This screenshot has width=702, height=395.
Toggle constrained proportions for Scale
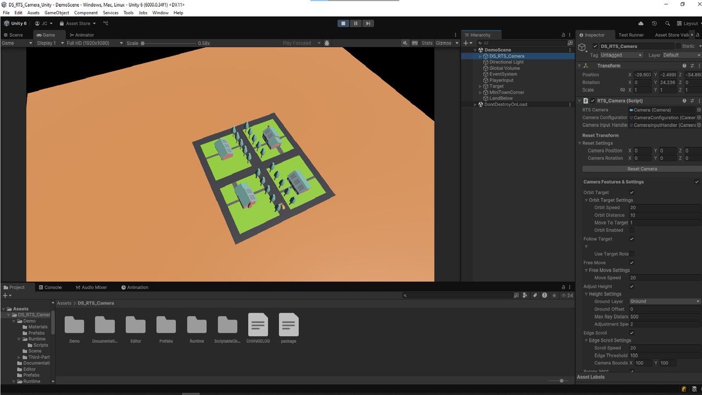[622, 90]
